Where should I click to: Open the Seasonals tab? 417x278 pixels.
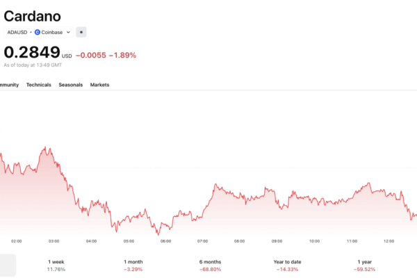click(70, 85)
